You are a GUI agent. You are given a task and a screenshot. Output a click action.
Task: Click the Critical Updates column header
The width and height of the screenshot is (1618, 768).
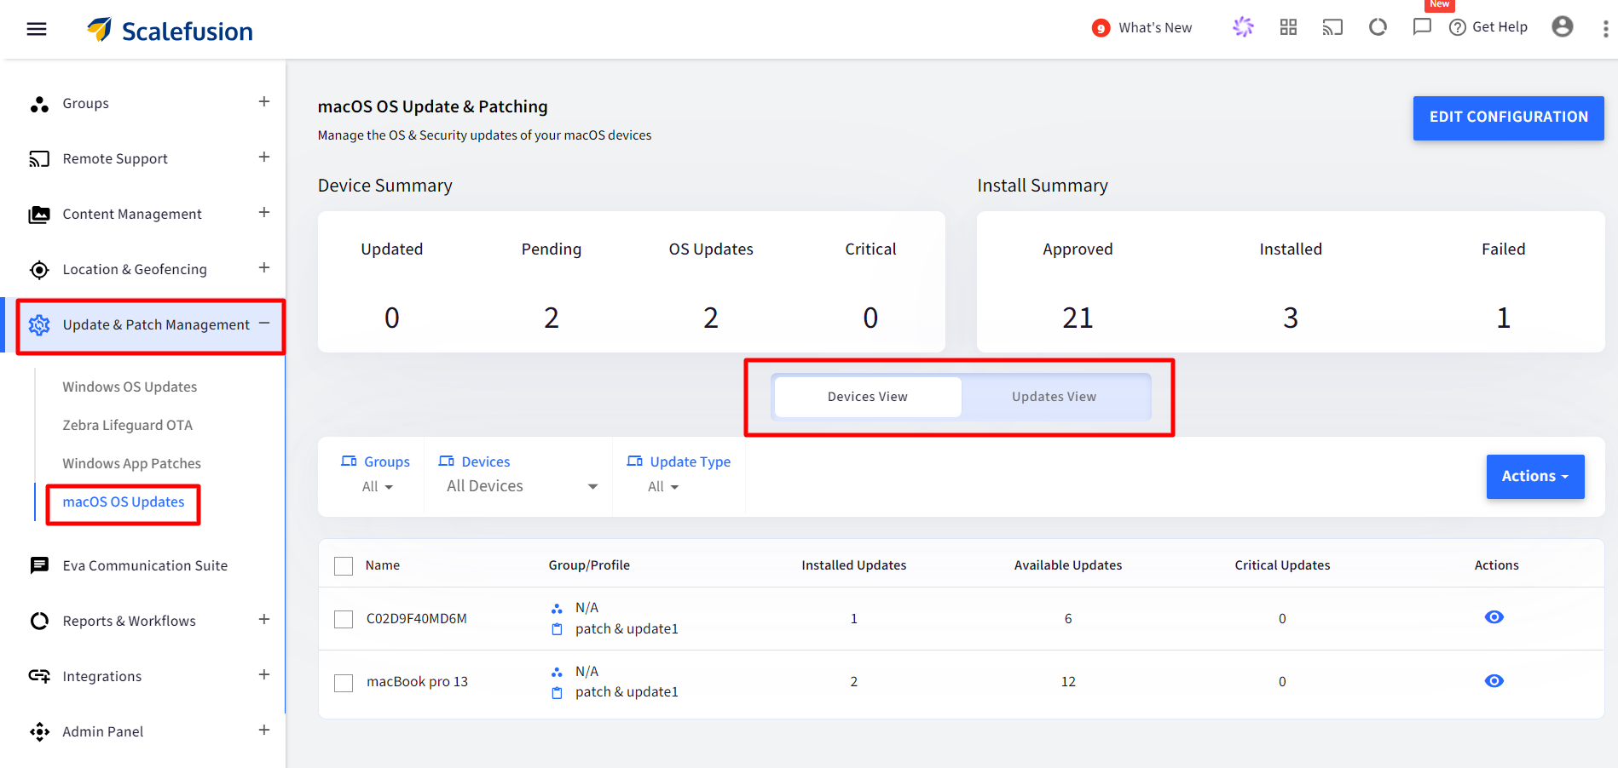click(1282, 565)
